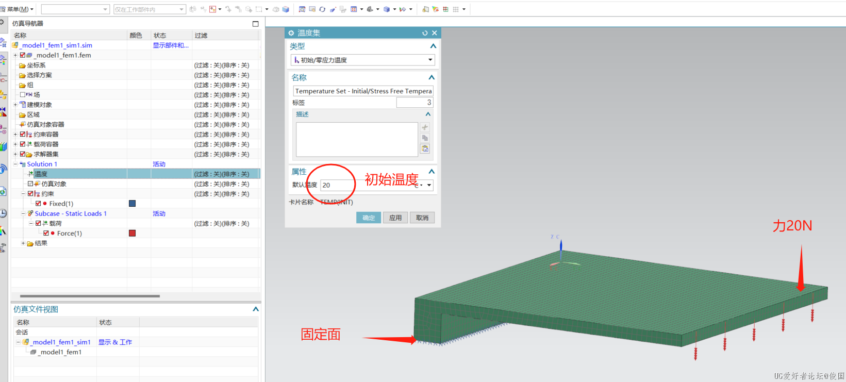The height and width of the screenshot is (382, 846).
Task: Click the layout table toolbar icon
Action: pos(354,9)
